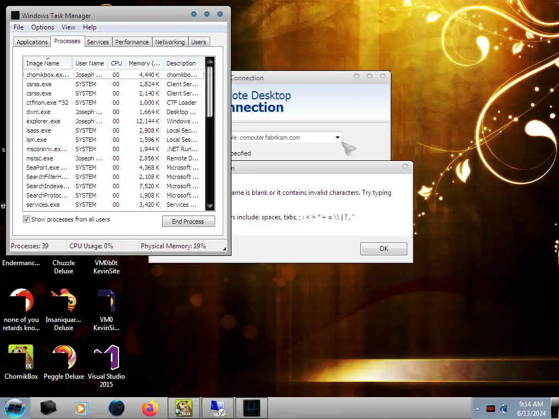Show hidden tray icons arrow
Viewport: 559px width, 419px height.
(477, 409)
